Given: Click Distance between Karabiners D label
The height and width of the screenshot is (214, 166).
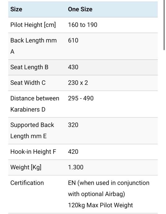Looking at the screenshot, I should (x=35, y=104).
